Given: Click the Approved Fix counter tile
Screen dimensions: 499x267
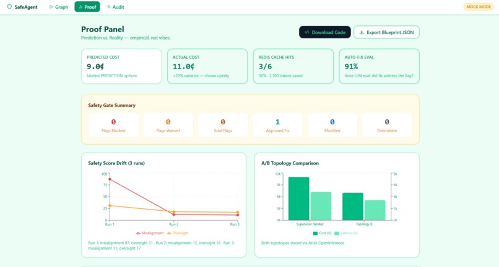Looking at the screenshot, I should click(x=277, y=125).
